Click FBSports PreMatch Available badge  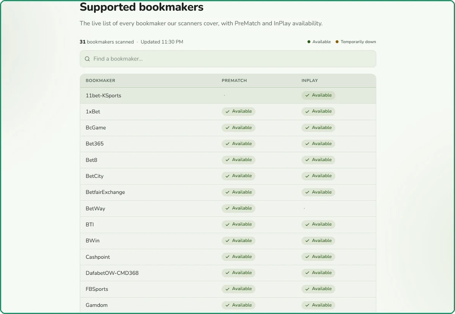pos(238,289)
